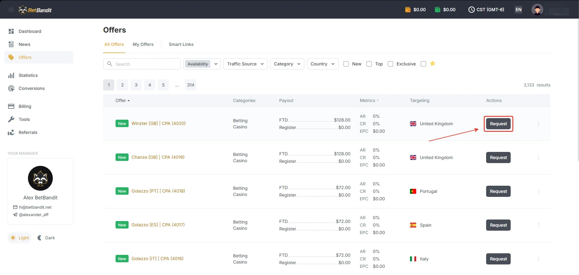
Task: Click the offers Search input field
Action: tap(142, 64)
